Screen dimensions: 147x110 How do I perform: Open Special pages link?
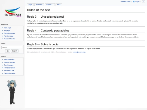click(9, 65)
